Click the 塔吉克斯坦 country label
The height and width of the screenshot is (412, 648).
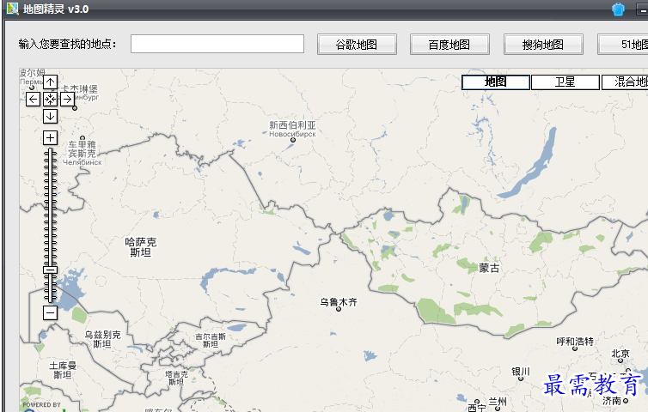pos(176,378)
